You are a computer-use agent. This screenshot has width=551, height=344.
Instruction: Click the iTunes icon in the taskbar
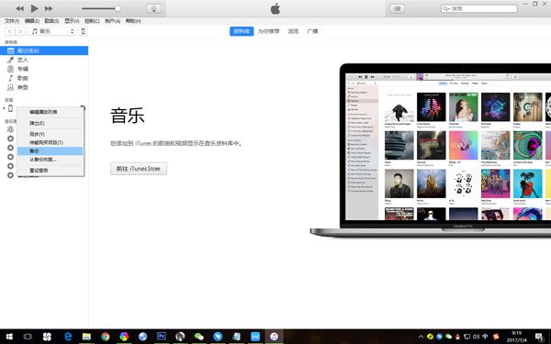click(x=274, y=337)
